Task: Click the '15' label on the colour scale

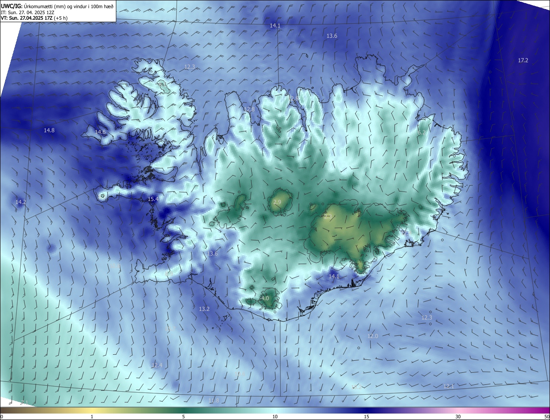Action: click(x=367, y=417)
